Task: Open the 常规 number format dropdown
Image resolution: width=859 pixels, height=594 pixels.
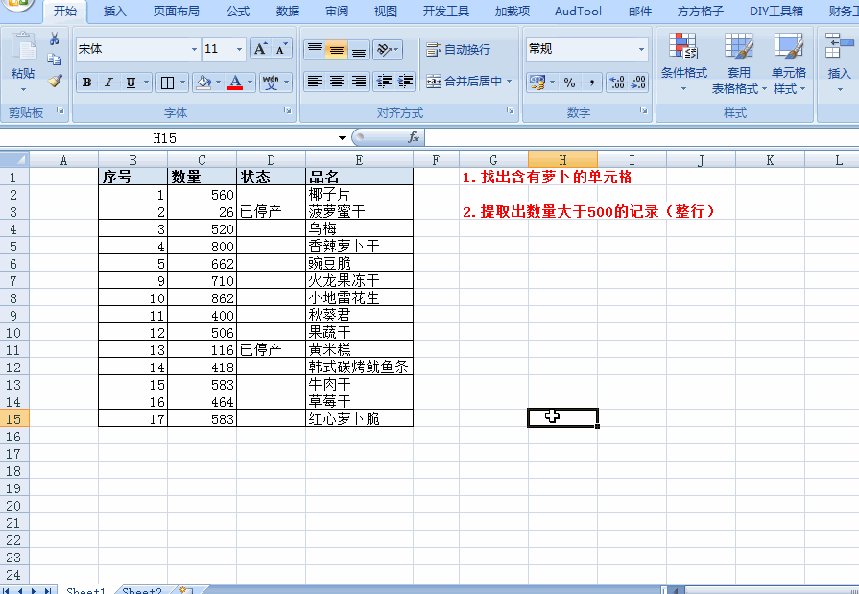Action: [641, 49]
